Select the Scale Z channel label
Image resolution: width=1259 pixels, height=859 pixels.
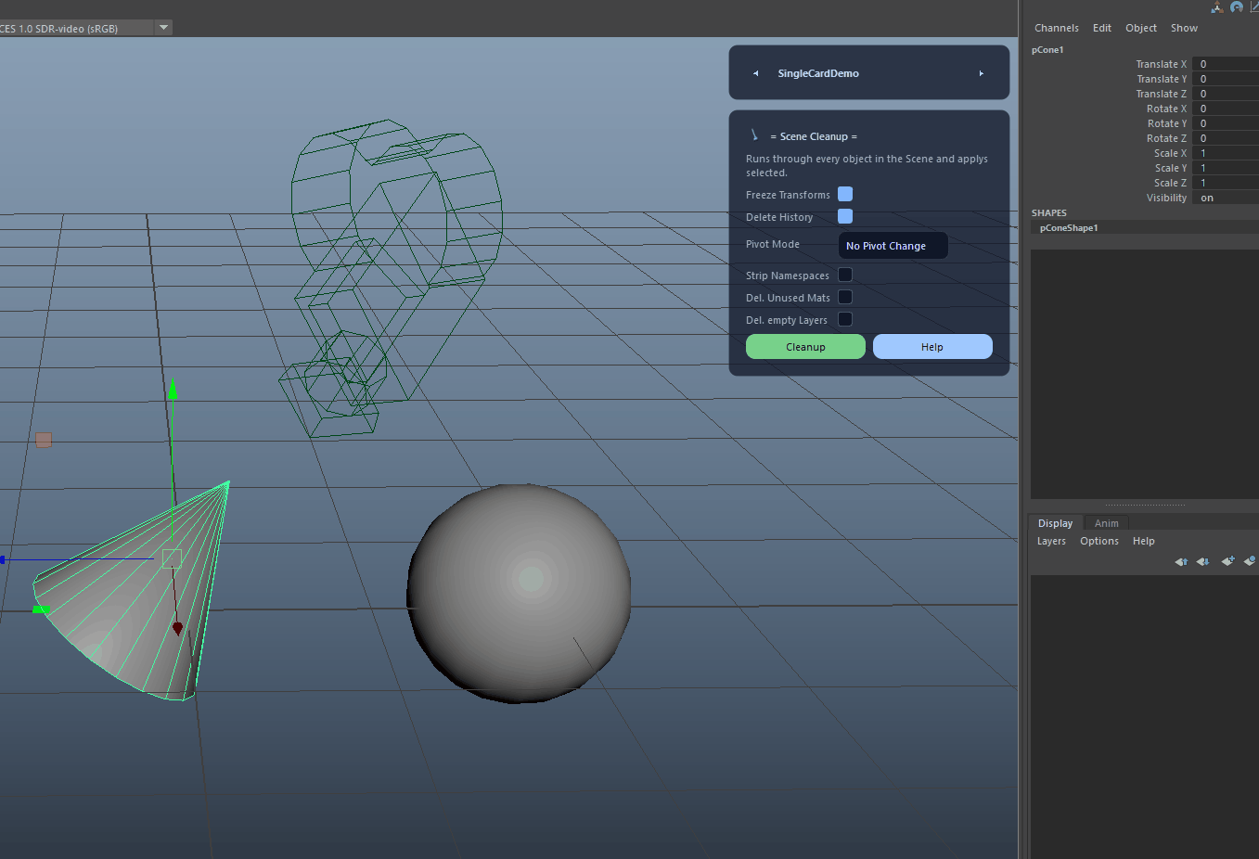click(x=1170, y=183)
